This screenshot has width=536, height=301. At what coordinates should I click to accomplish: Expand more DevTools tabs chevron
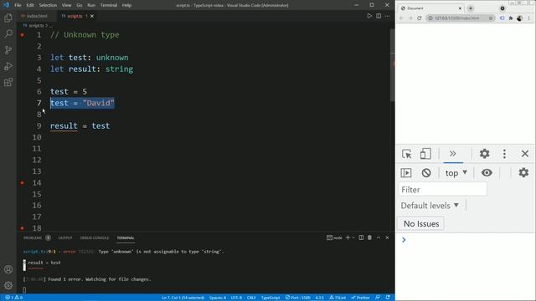[x=453, y=154]
